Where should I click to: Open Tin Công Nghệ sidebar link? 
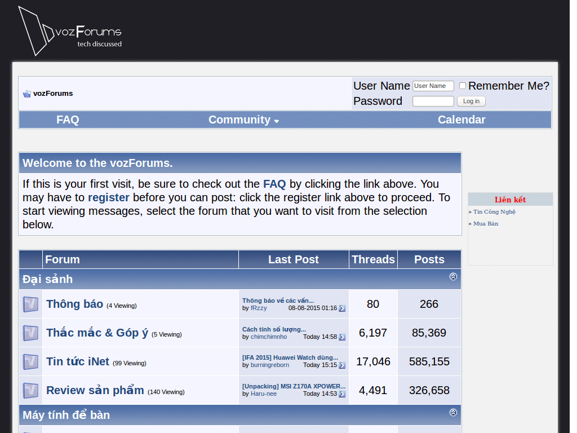pos(494,212)
